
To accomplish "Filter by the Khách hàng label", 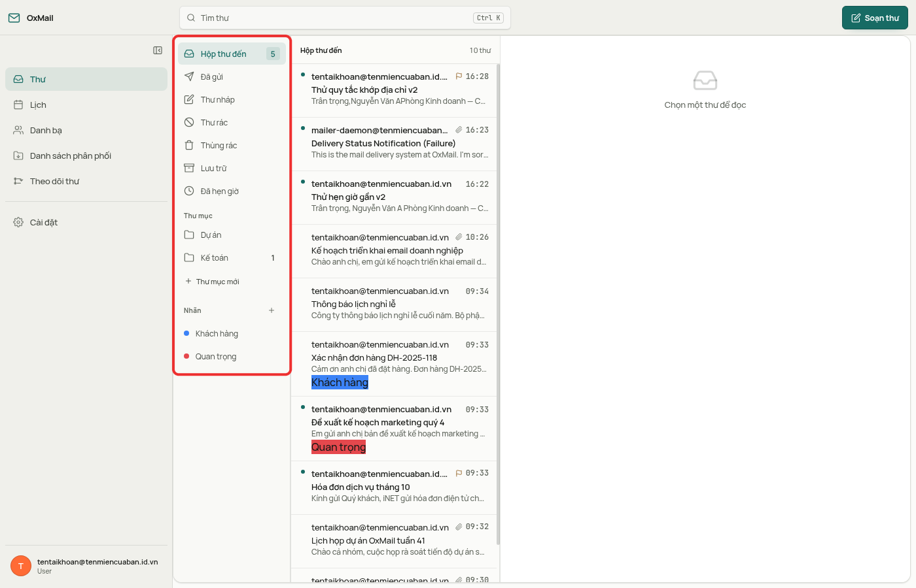I will pyautogui.click(x=232, y=334).
